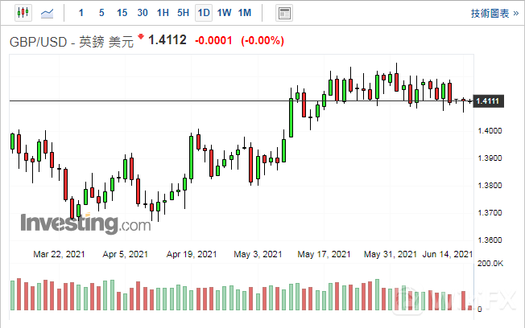Set chart to 5H interval
This screenshot has height=328, width=525.
(x=183, y=13)
